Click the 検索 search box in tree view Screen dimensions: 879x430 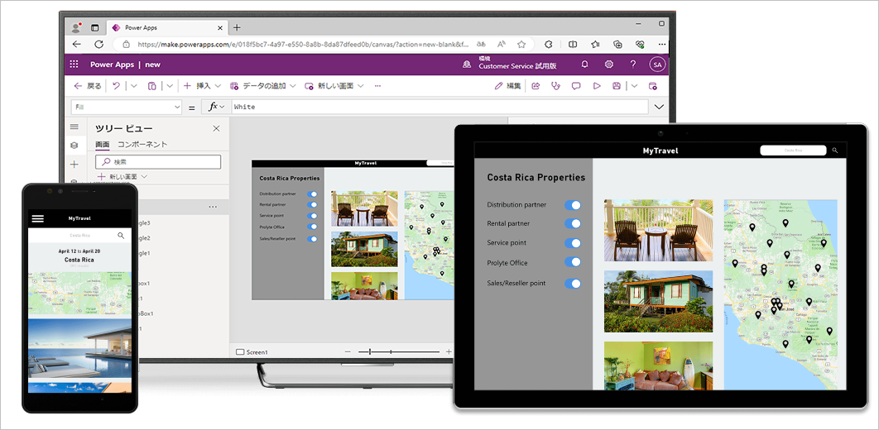click(x=158, y=162)
